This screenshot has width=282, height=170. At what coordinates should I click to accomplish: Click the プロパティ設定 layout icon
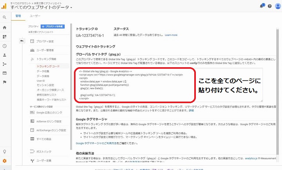32,41
